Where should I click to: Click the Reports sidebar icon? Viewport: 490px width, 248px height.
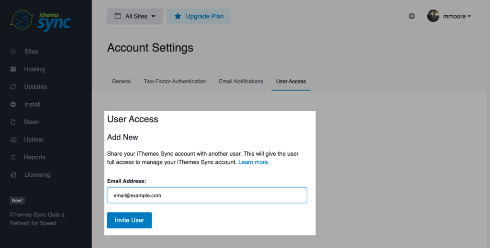pos(13,157)
